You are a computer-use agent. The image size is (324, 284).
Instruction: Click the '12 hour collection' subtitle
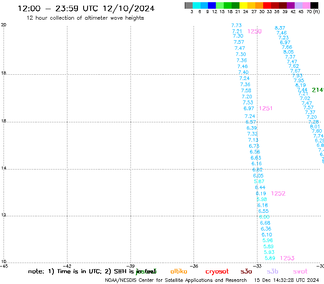point(85,18)
